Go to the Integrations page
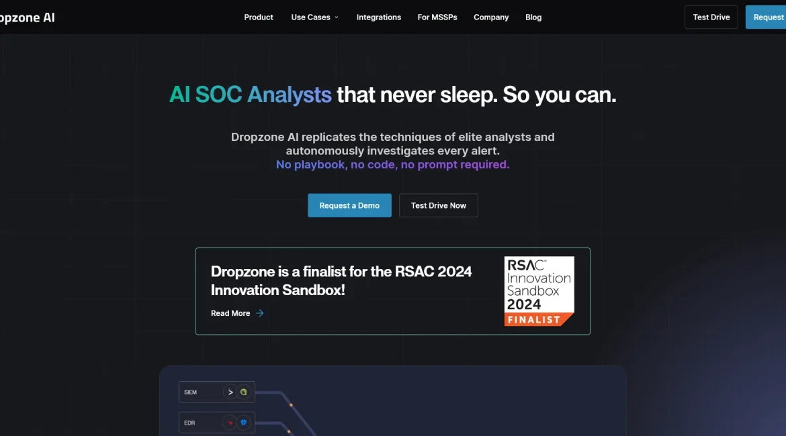 pyautogui.click(x=379, y=17)
